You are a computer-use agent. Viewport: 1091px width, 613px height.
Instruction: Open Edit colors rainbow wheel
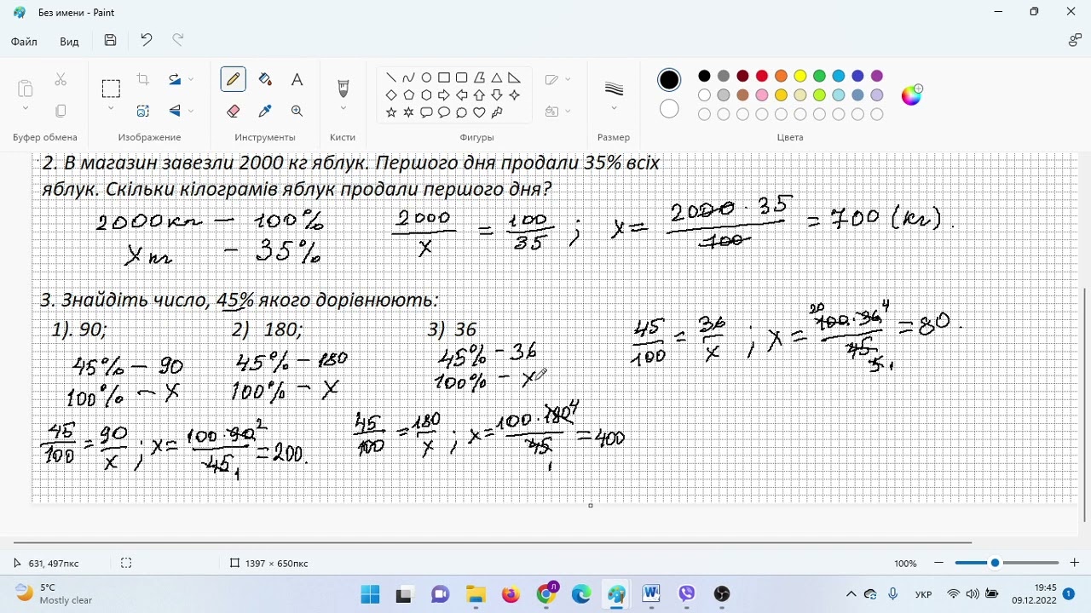click(911, 95)
